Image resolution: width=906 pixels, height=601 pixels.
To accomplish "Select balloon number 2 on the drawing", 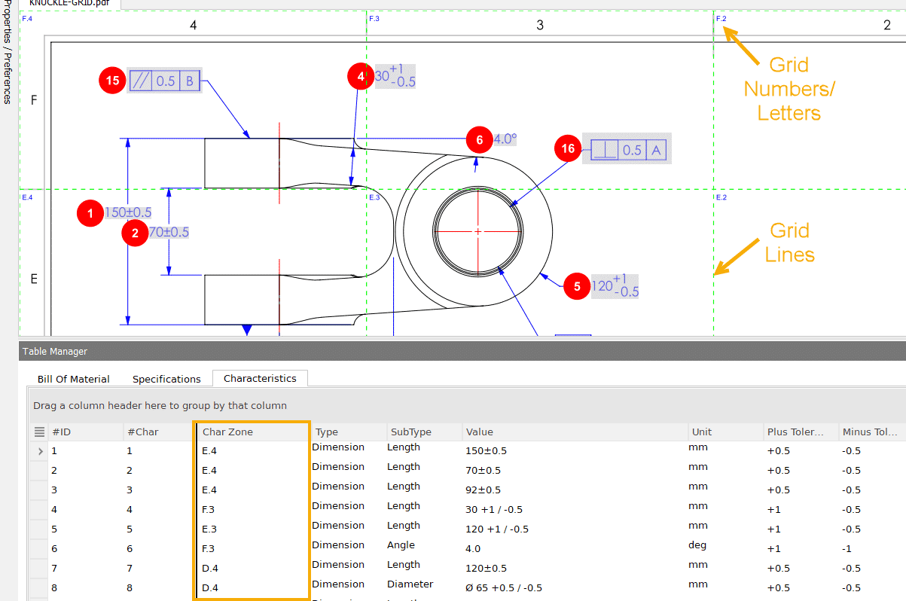I will click(135, 233).
